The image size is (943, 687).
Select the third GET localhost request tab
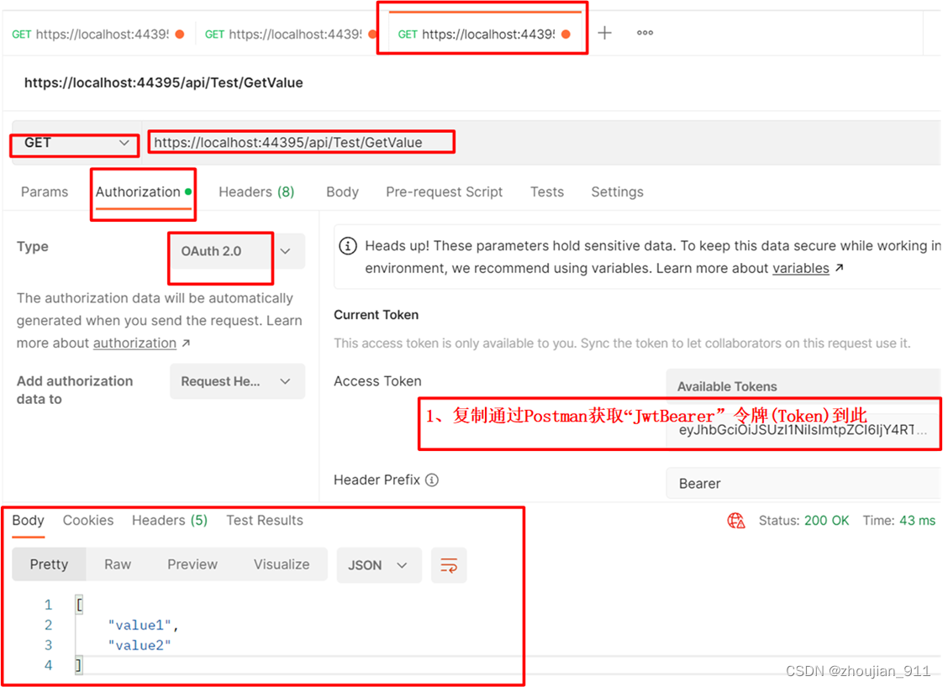click(x=483, y=34)
